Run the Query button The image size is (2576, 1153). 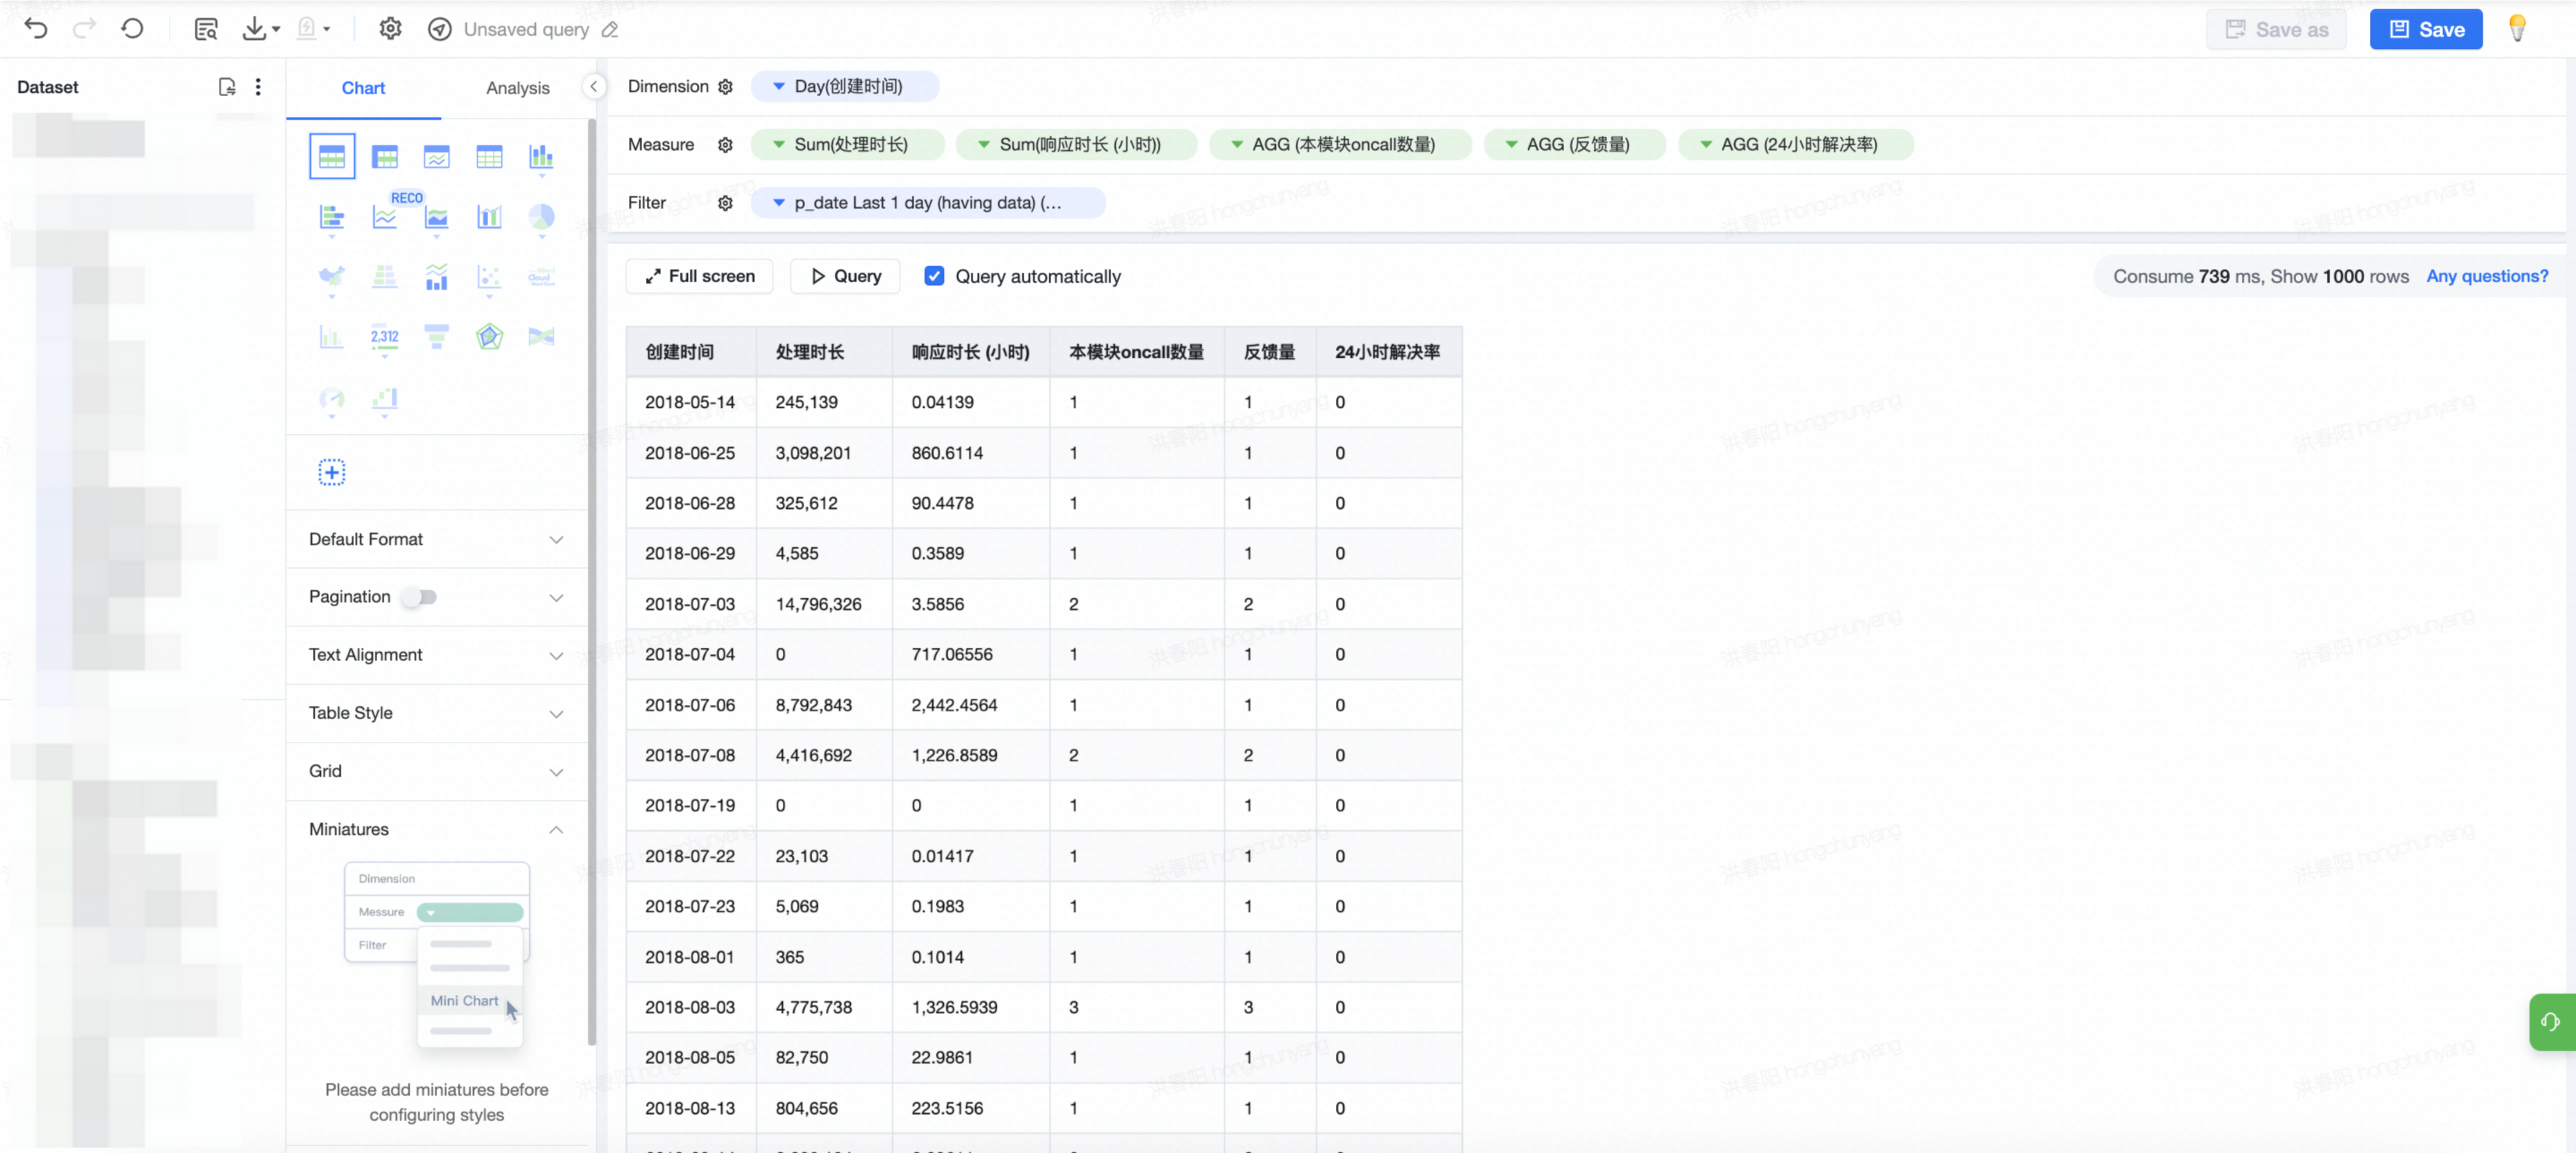[845, 276]
